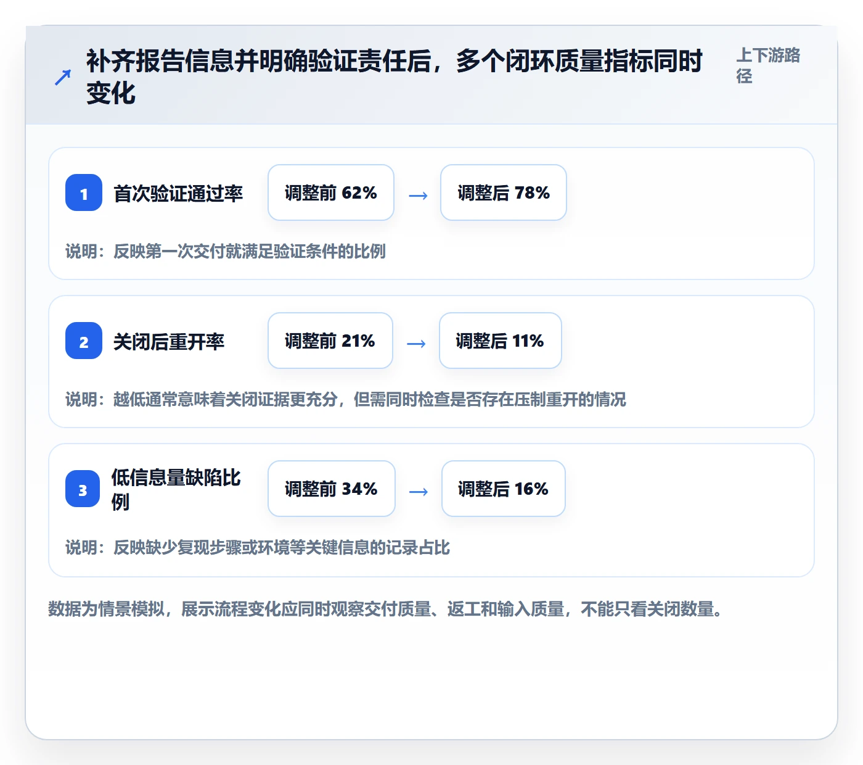This screenshot has height=765, width=863.
Task: Select the 调整前 62% value box
Action: click(331, 192)
